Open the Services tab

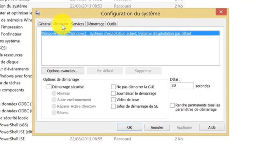pos(78,24)
